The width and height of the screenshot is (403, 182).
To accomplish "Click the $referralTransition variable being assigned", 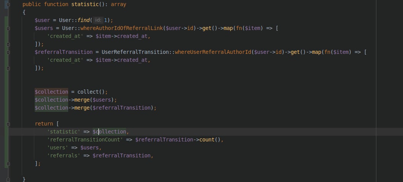I will coord(64,52).
